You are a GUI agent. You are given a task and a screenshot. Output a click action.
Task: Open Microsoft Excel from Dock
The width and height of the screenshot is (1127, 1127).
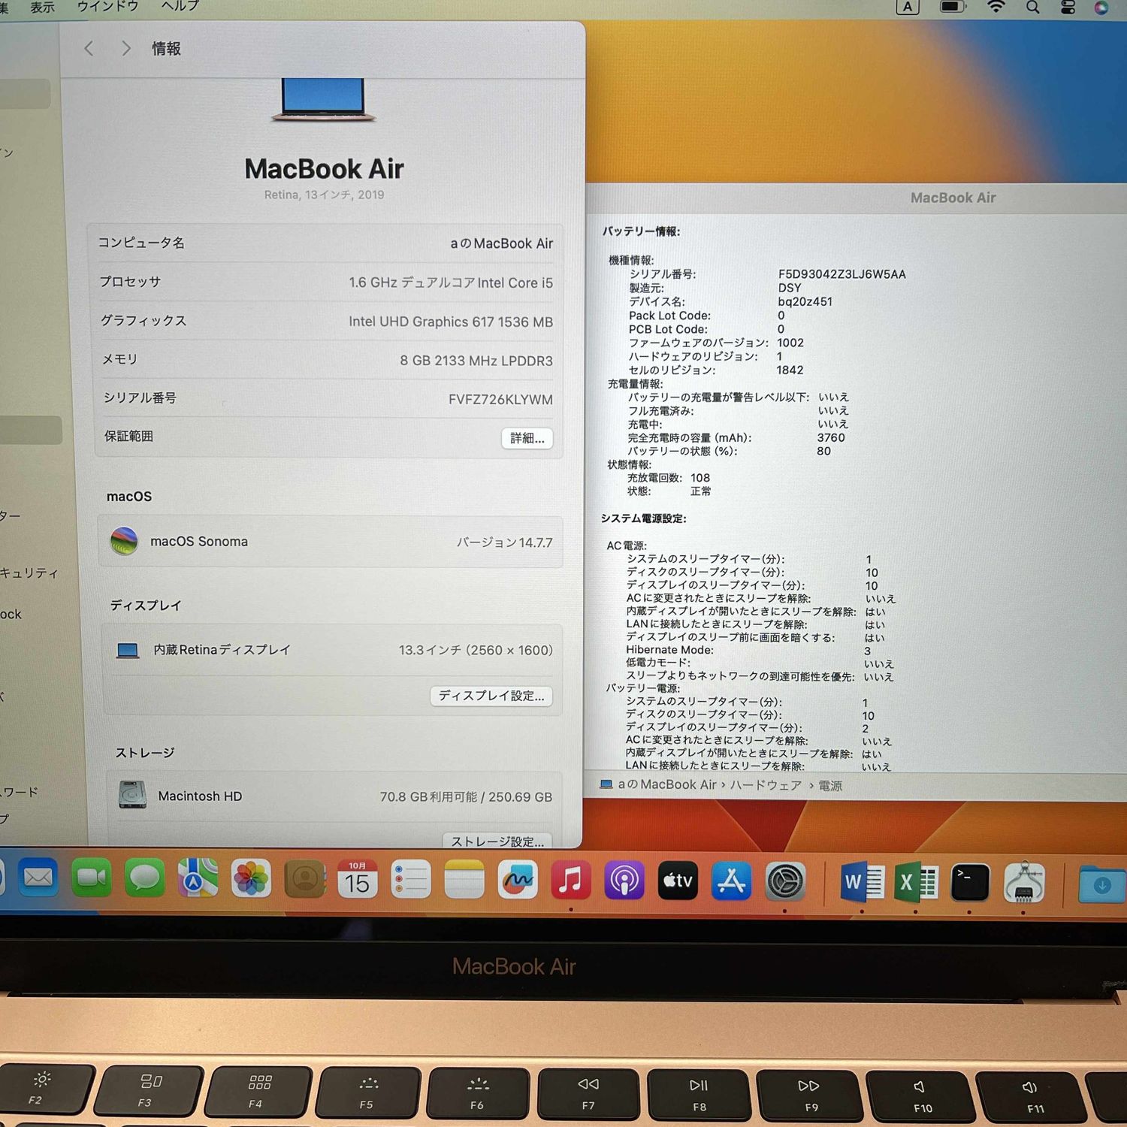[x=915, y=882]
